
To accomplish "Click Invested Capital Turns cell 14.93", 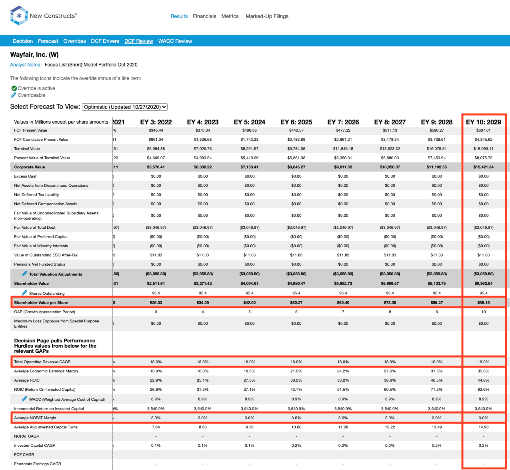I will 484,427.
